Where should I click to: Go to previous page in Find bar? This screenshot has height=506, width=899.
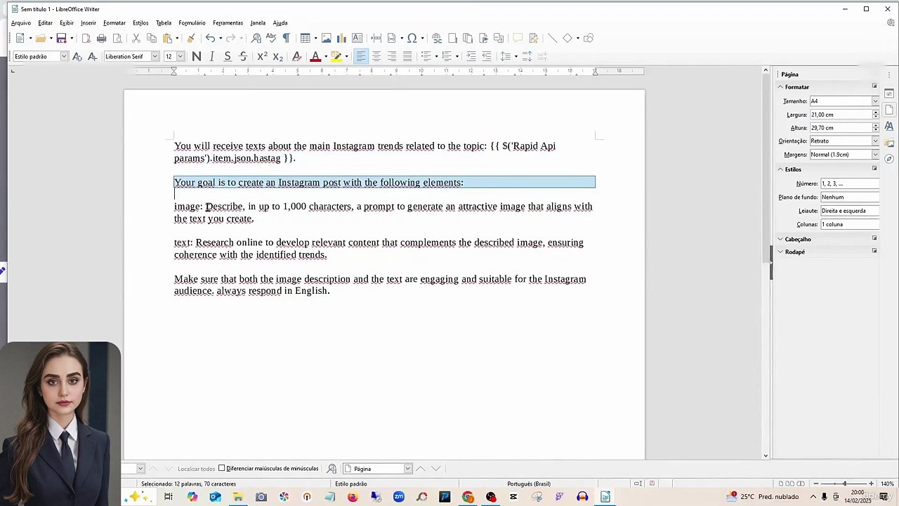[420, 469]
